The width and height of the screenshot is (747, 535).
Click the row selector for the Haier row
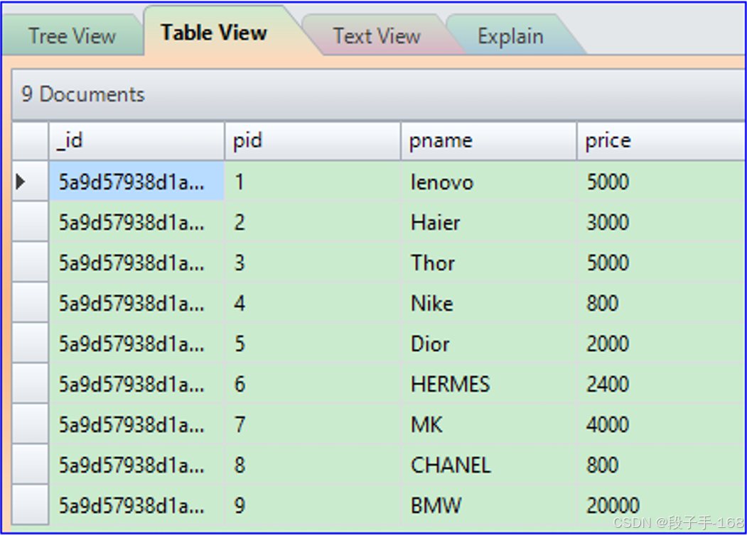click(30, 221)
